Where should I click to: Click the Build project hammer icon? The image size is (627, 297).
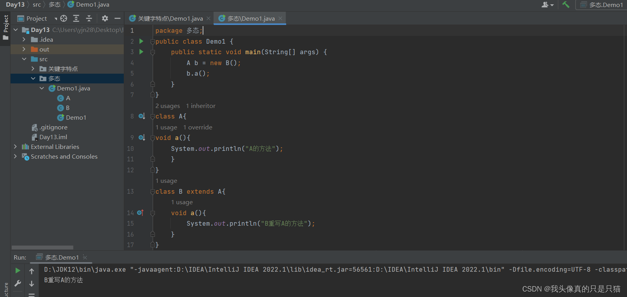pyautogui.click(x=566, y=5)
